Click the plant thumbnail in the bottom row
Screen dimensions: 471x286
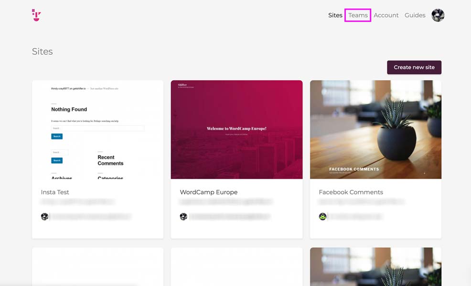point(376,267)
